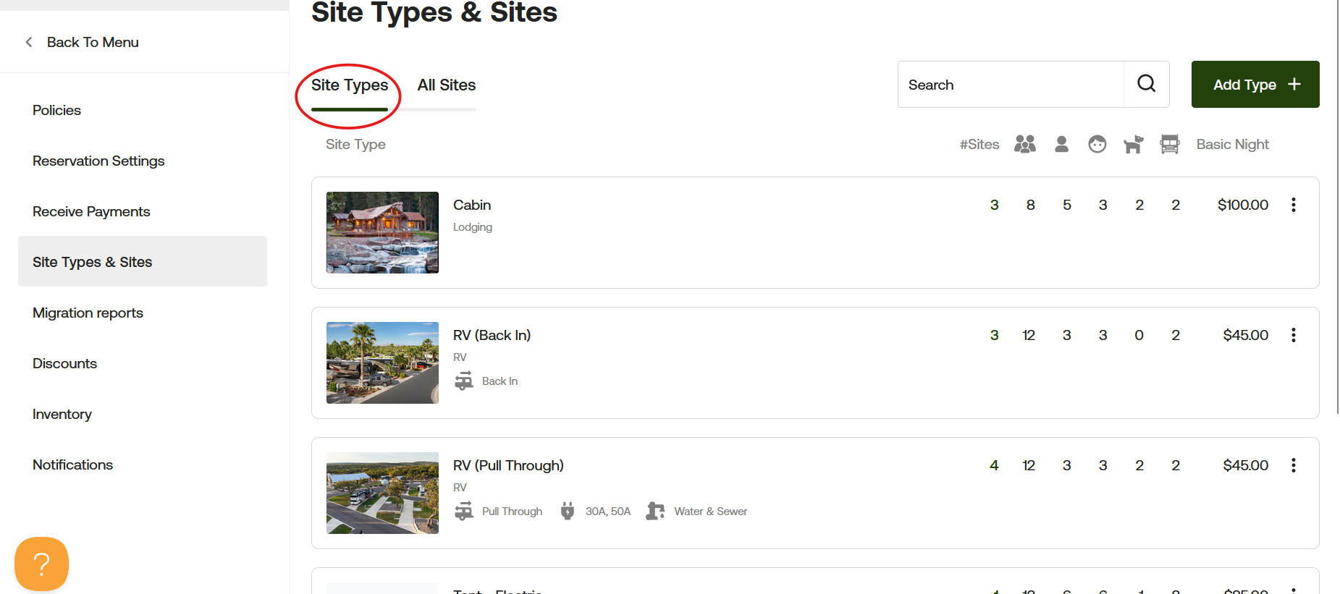Click the $45.00 price for RV (Pull Through)

click(1246, 465)
